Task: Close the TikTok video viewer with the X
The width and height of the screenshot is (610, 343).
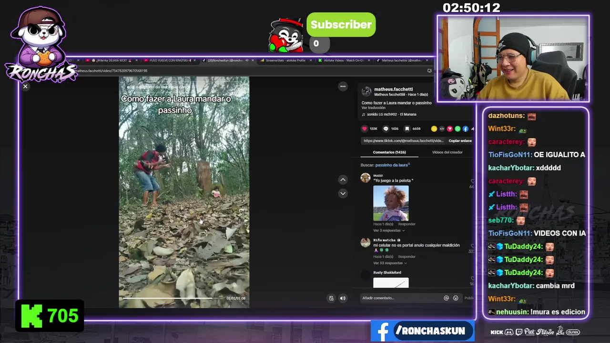Action: (x=25, y=86)
